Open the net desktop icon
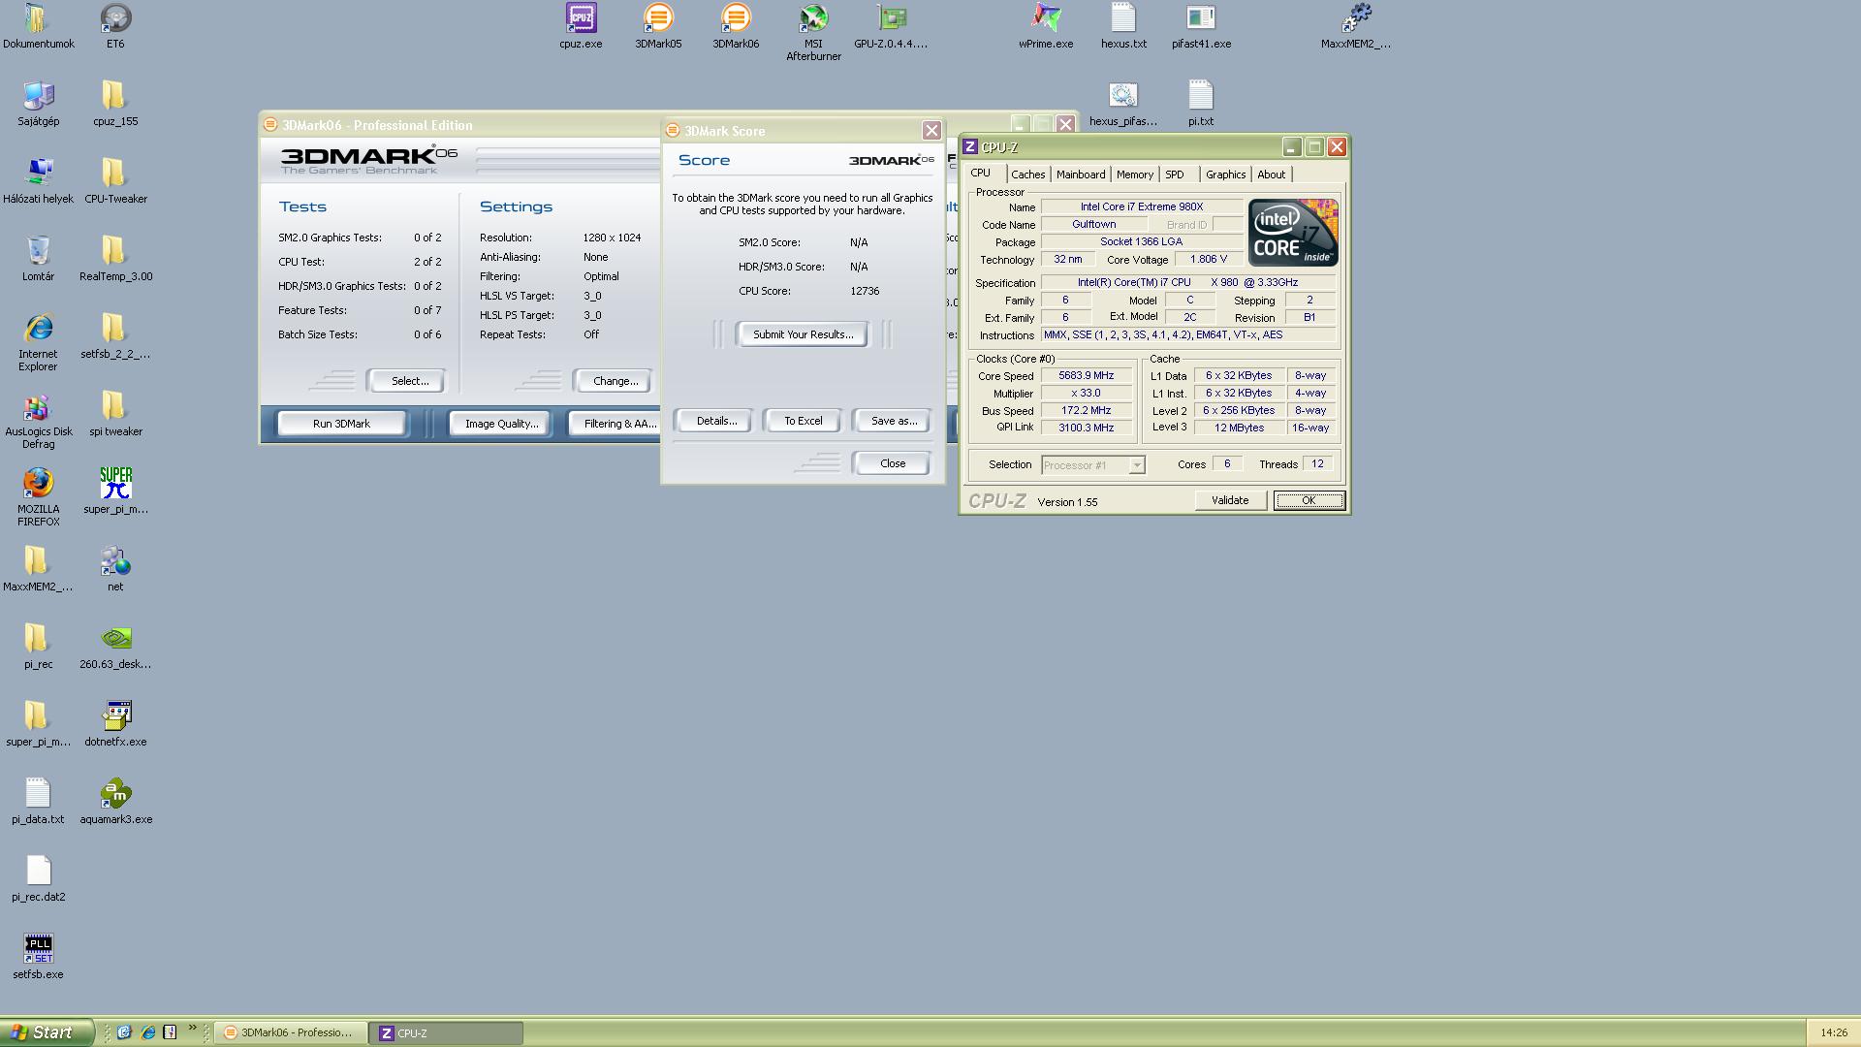 [x=115, y=568]
